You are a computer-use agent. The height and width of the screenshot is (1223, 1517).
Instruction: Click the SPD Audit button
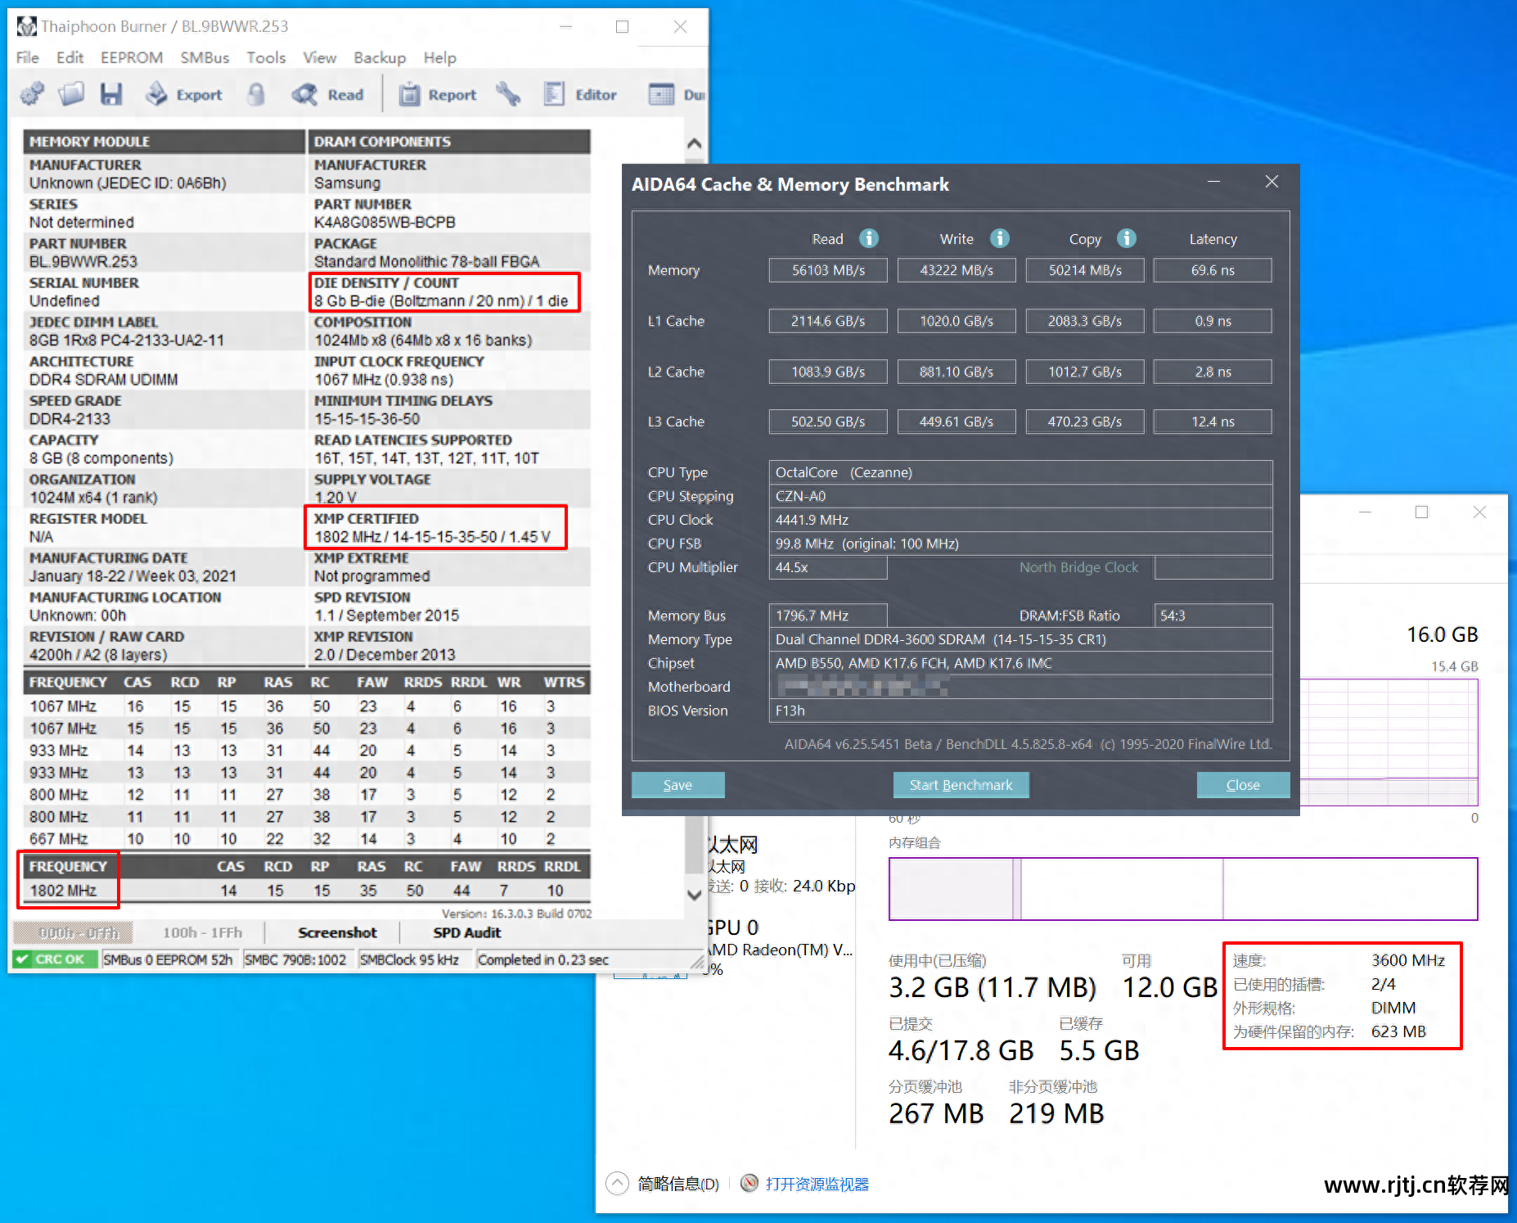click(x=466, y=932)
